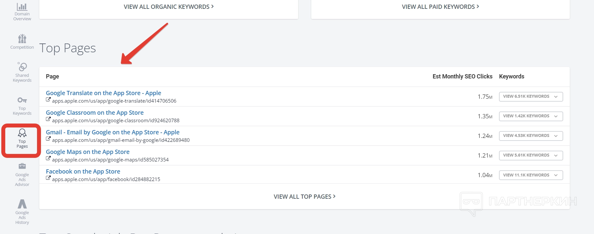Click external link icon beside google-translate URL
The width and height of the screenshot is (594, 234).
(x=48, y=100)
